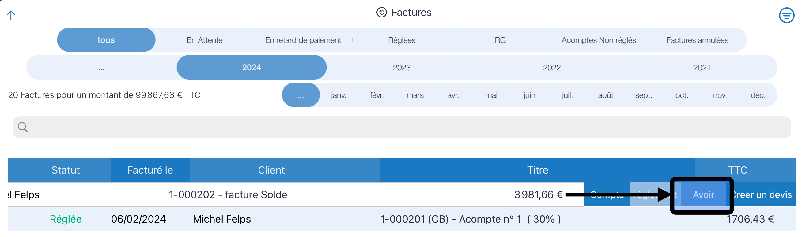Select the "Acomptes Non réglés" filter

(x=598, y=40)
